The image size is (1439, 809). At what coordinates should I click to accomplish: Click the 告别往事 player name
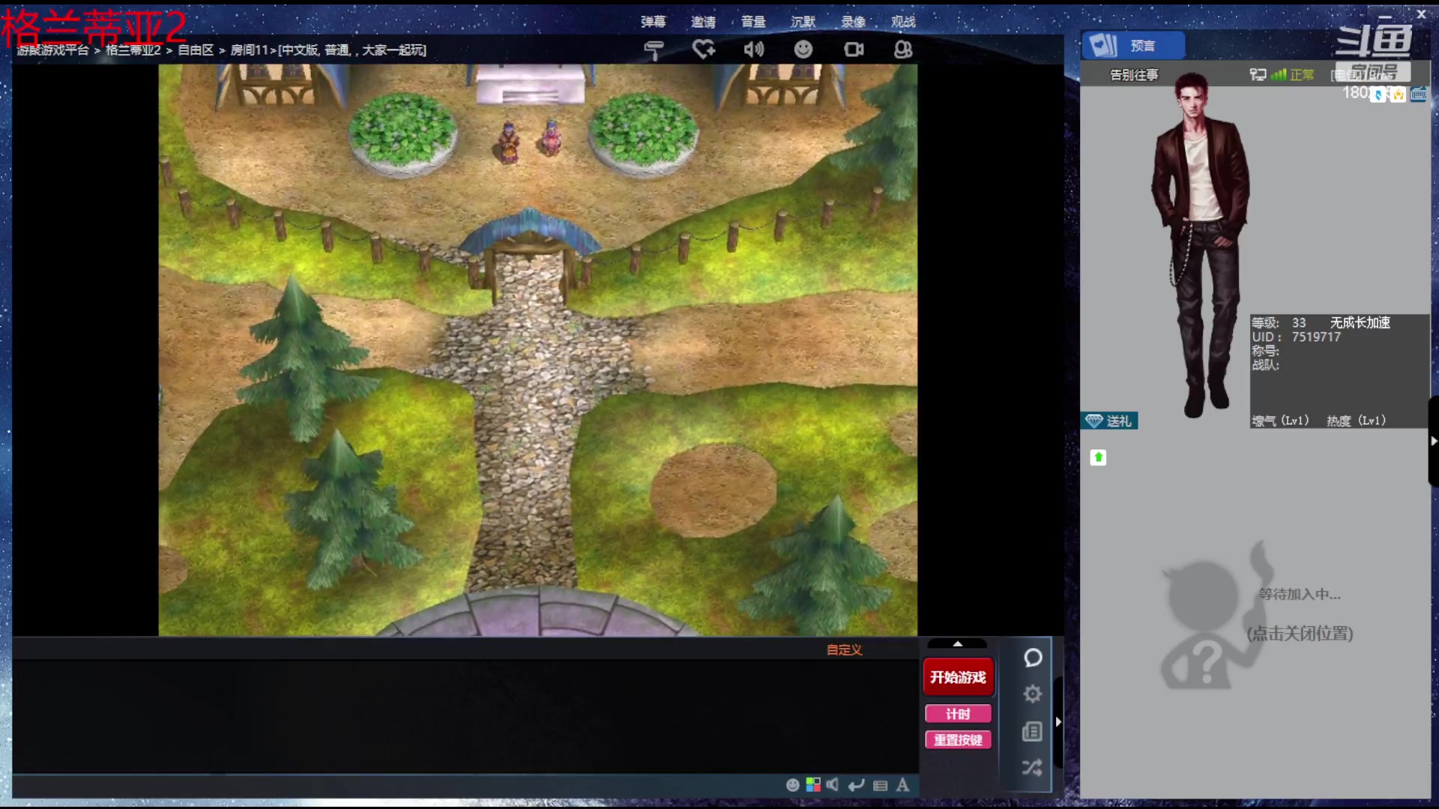1134,75
